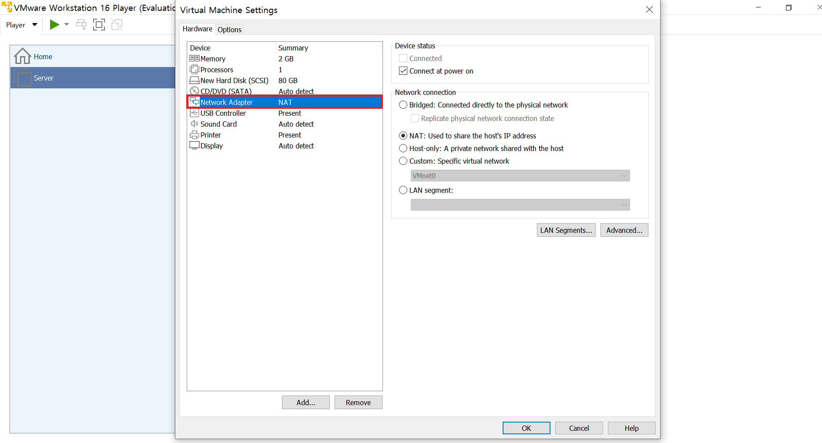Click the LAN Segments... button

coord(566,230)
